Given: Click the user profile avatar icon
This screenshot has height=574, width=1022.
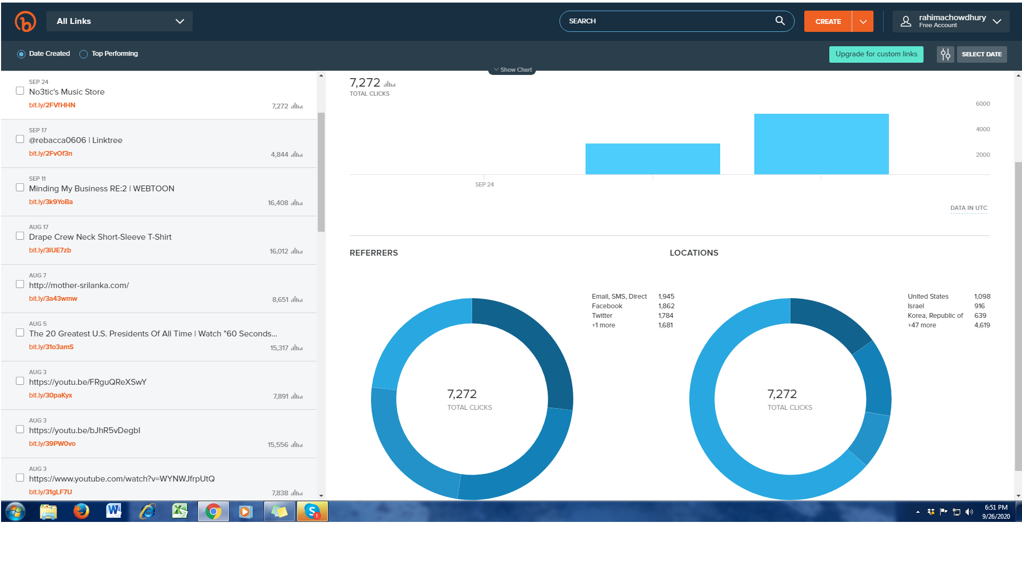Looking at the screenshot, I should (905, 21).
